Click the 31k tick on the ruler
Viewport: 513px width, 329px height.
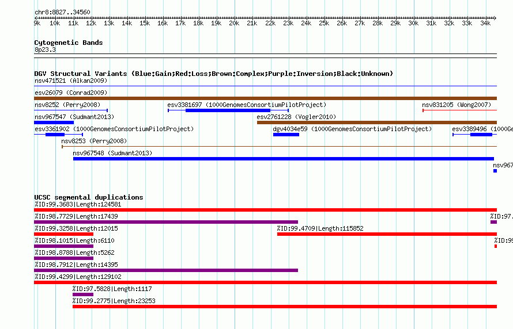pyautogui.click(x=431, y=23)
